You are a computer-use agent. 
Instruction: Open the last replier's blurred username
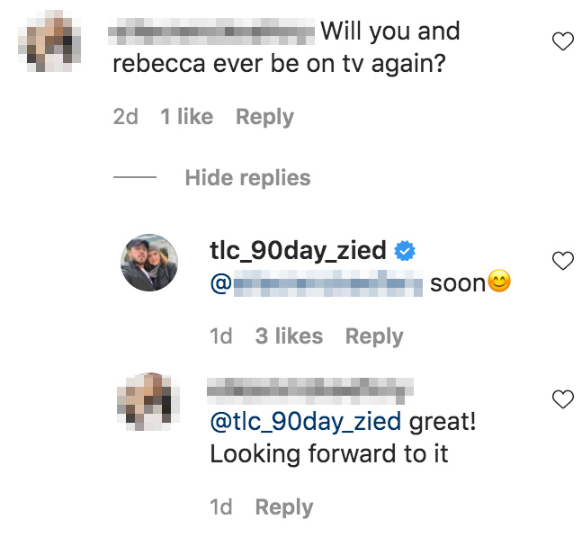click(x=309, y=390)
